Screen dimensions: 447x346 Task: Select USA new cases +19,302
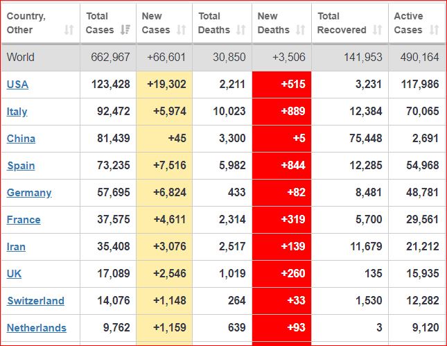point(166,85)
